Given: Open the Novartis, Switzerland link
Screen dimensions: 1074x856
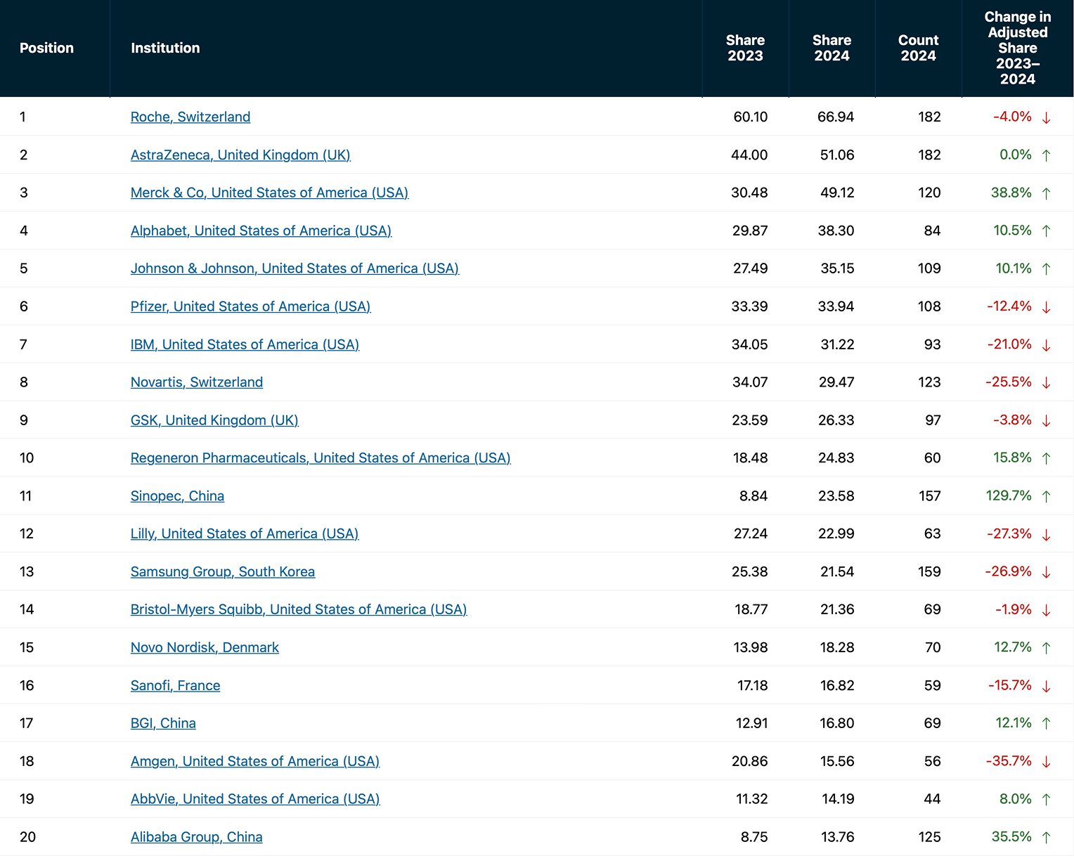Looking at the screenshot, I should (x=197, y=382).
